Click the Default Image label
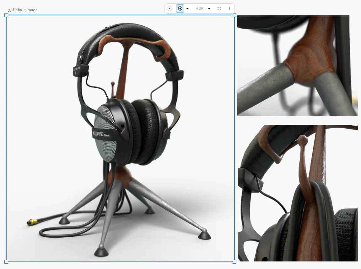Viewport: 361px width, 269px height. click(25, 10)
